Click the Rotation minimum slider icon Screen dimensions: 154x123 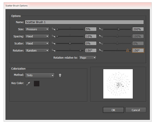click(54, 51)
